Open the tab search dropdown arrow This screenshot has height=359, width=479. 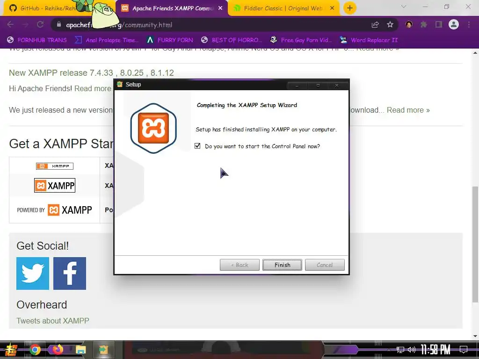point(404,7)
